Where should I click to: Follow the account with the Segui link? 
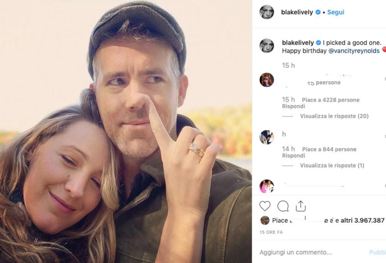(x=335, y=12)
